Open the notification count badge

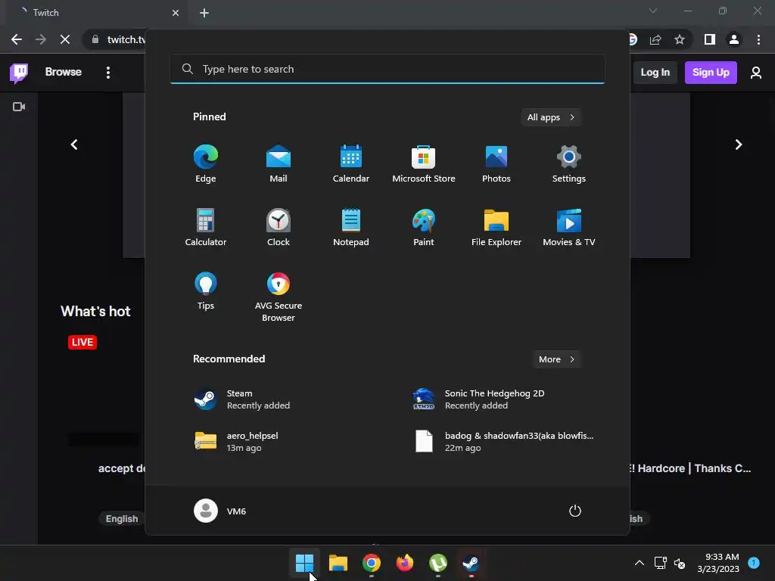coord(754,563)
